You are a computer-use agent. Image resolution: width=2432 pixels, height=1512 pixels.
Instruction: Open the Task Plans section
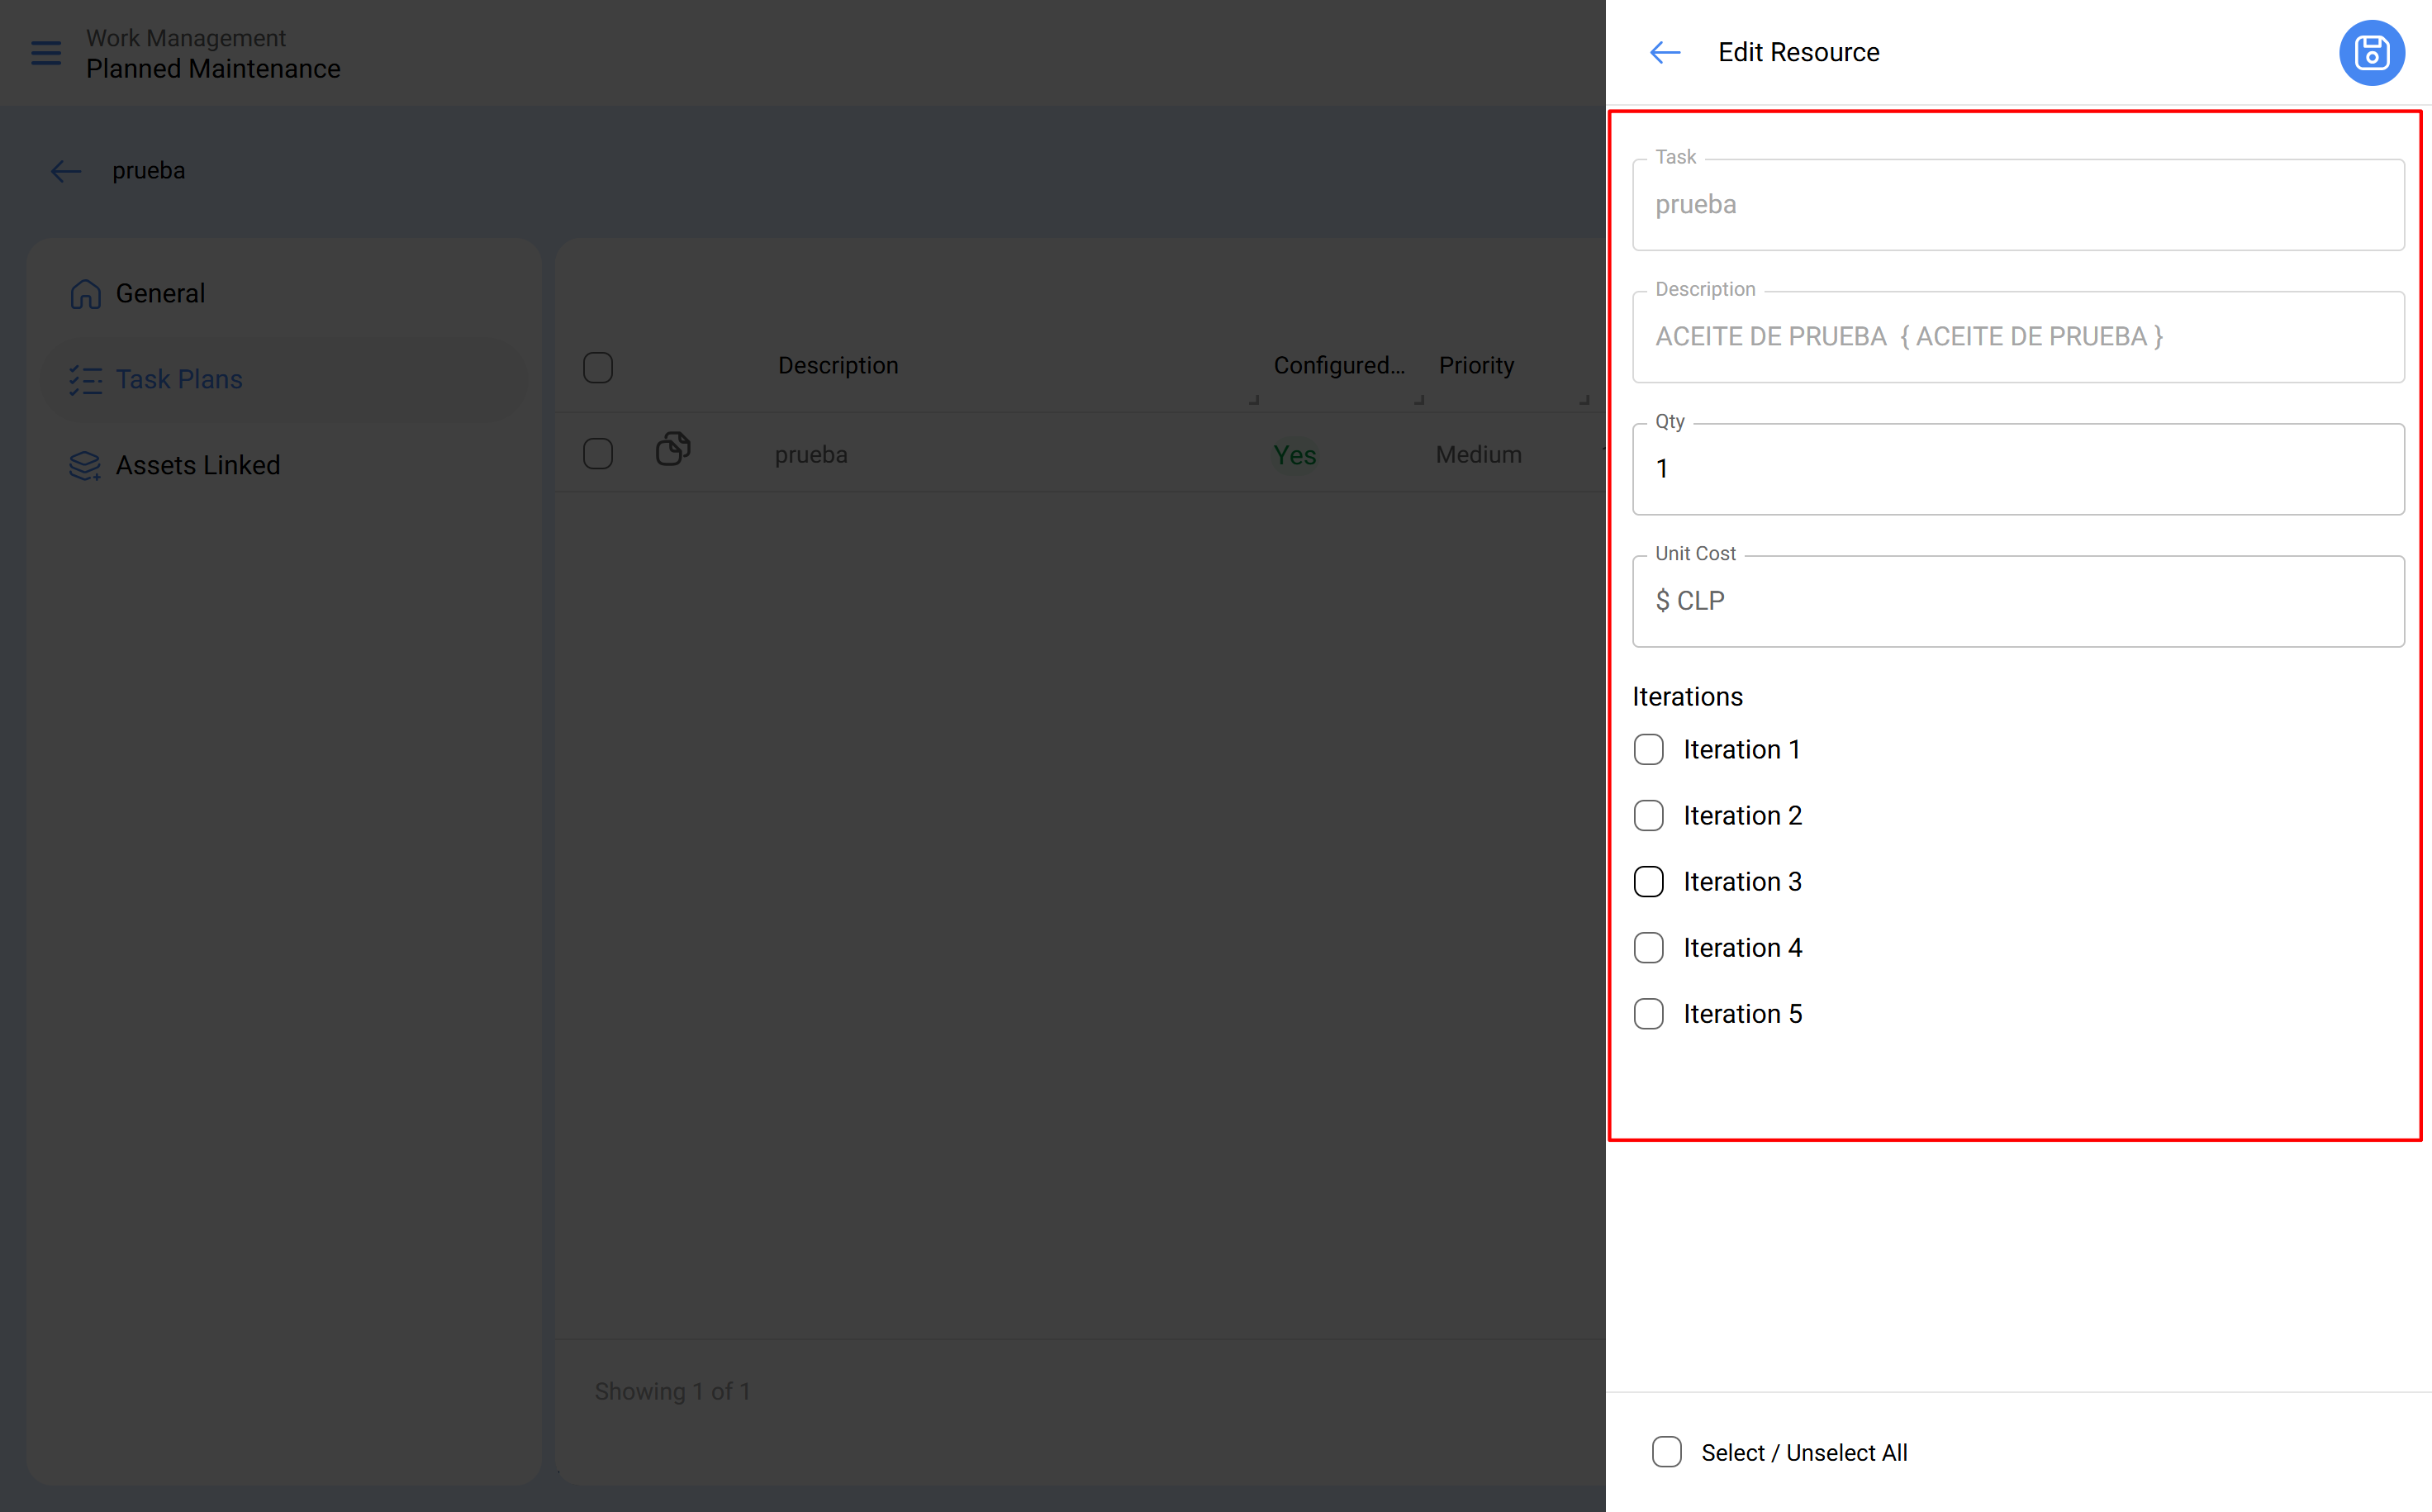[x=179, y=379]
